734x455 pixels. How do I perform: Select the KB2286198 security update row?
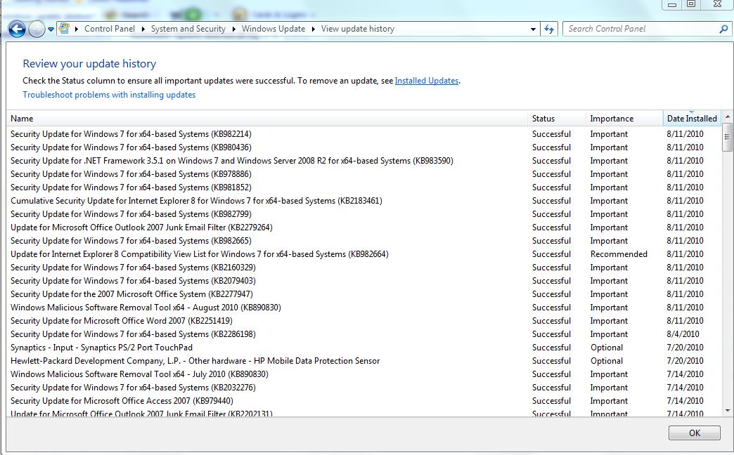(x=363, y=334)
